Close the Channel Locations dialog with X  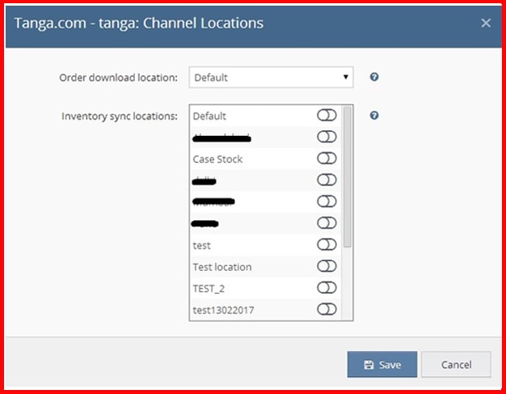click(x=486, y=23)
